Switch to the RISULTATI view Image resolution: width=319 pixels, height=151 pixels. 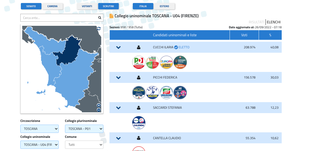click(256, 22)
